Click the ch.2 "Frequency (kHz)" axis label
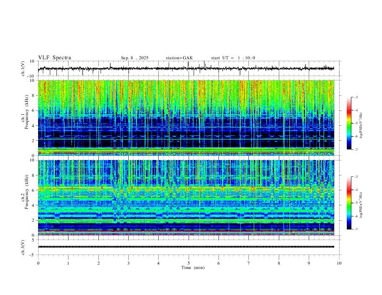 click(27, 192)
